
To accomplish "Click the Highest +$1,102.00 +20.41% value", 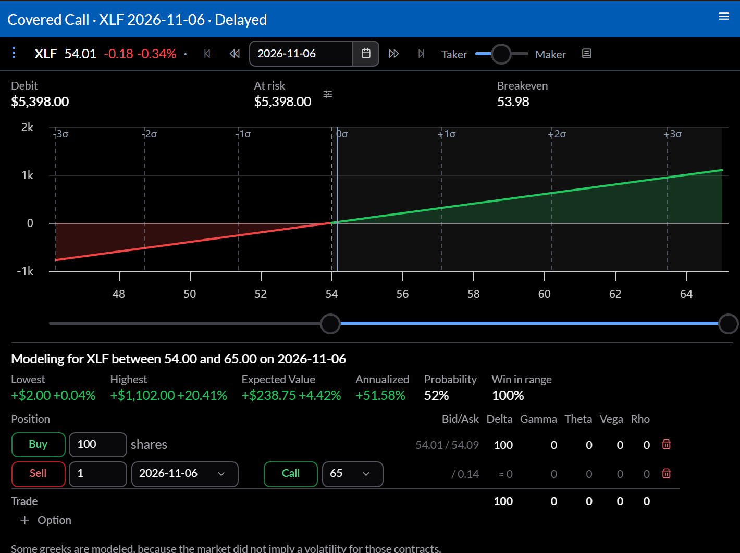I will tap(169, 396).
